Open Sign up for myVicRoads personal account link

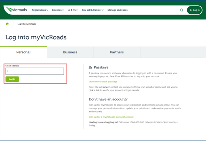pos(111,117)
